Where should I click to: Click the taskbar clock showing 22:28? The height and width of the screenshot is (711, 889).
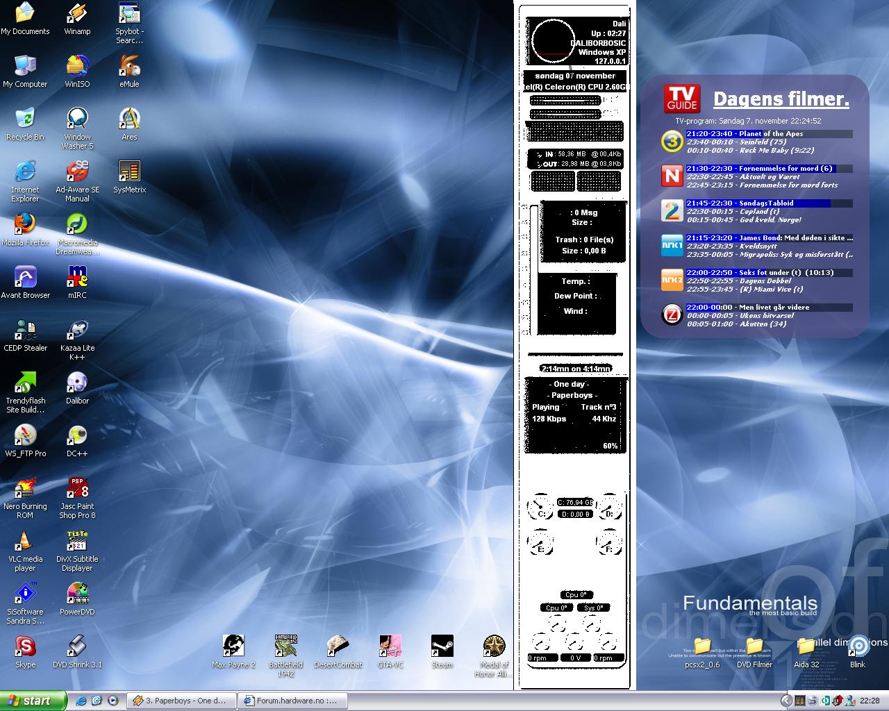click(870, 701)
